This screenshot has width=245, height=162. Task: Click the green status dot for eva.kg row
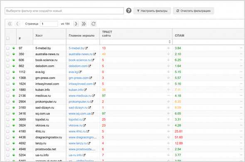tap(14, 72)
